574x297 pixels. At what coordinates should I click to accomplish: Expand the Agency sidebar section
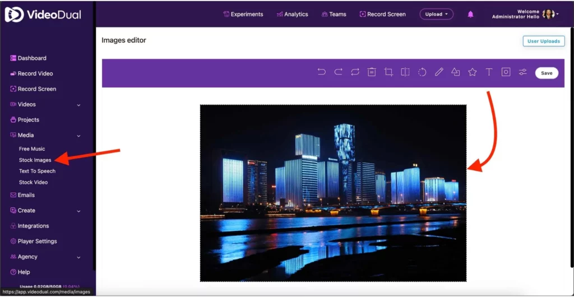pos(78,257)
